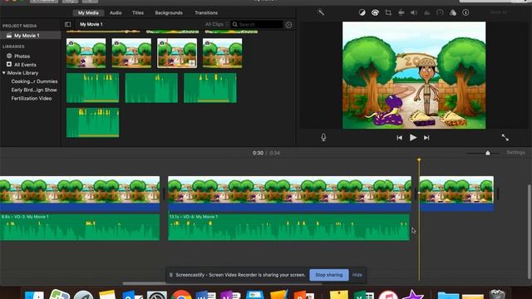Click the Stop sharing button

click(329, 275)
